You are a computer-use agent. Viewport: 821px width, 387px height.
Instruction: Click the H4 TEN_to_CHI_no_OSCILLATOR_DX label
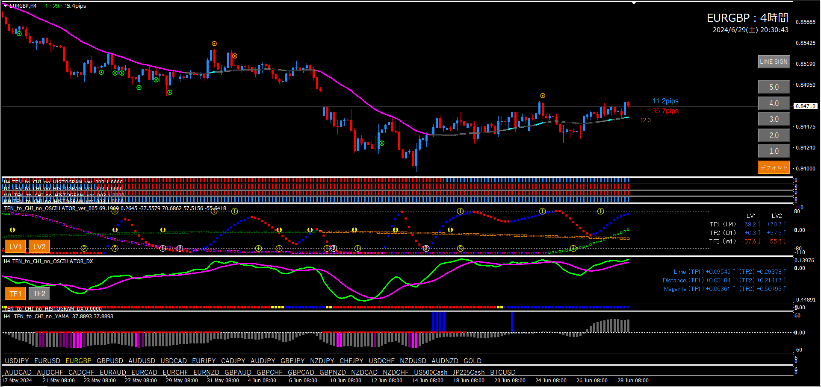coord(48,261)
